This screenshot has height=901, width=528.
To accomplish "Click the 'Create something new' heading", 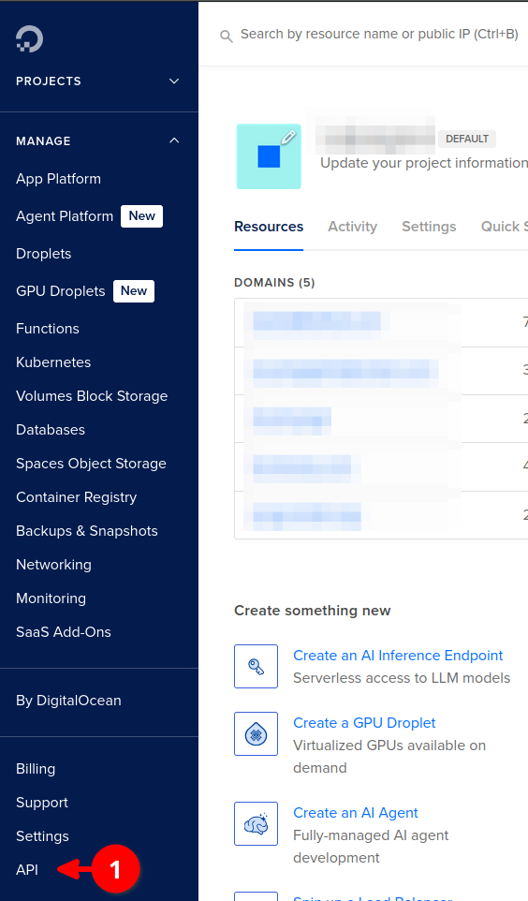I will (x=312, y=611).
